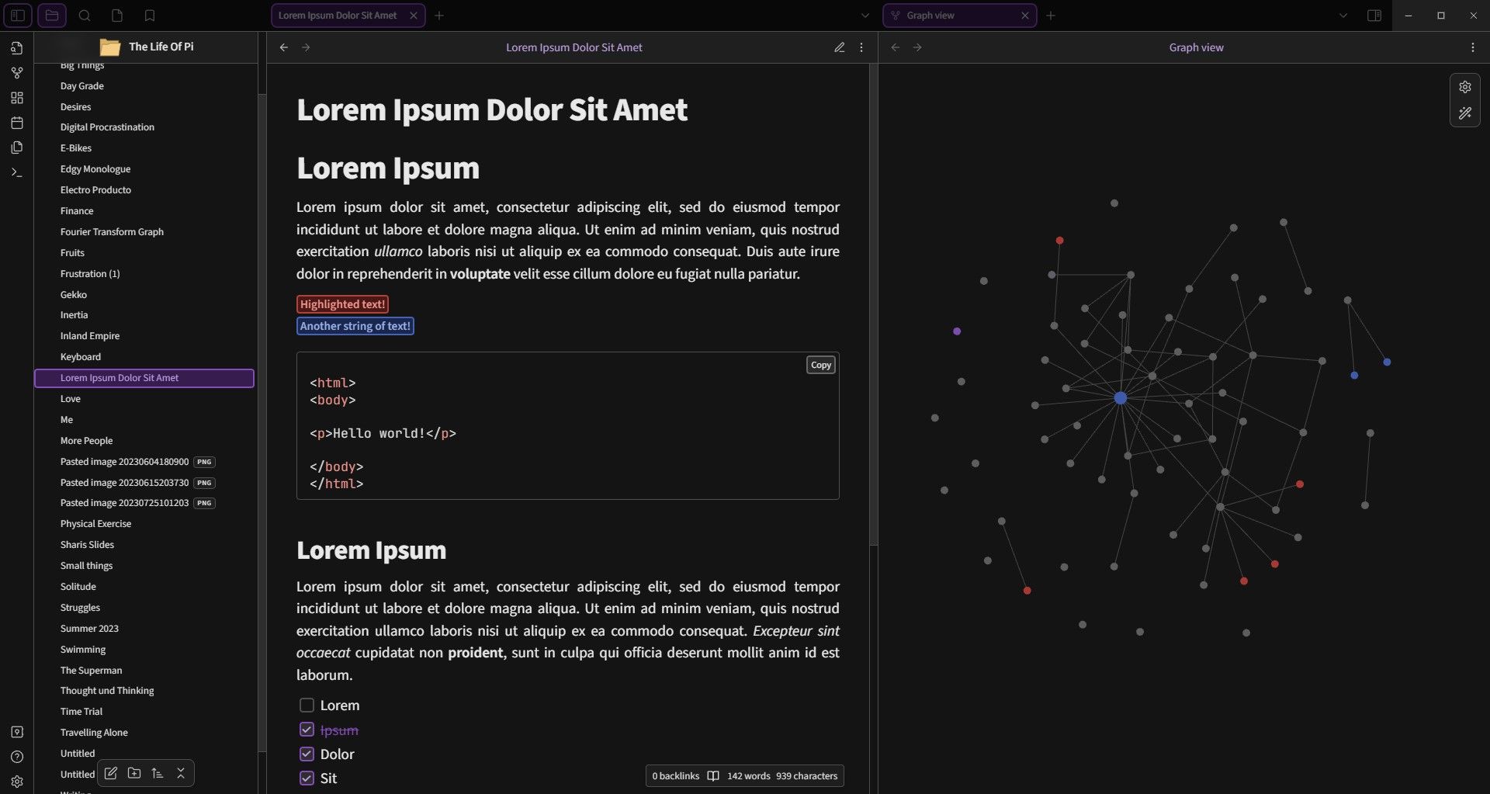The height and width of the screenshot is (794, 1490).
Task: Create a new note from the explorer toolbar
Action: point(110,773)
